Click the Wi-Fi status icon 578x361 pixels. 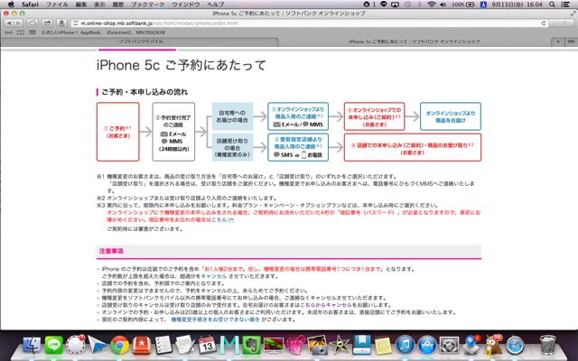click(x=432, y=5)
